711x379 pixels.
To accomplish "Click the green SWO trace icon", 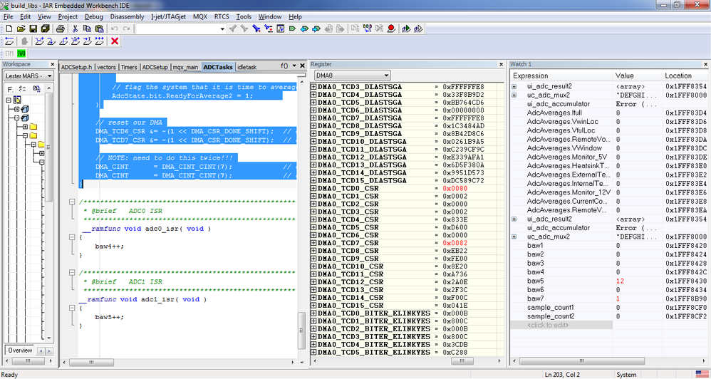I will click(x=21, y=53).
